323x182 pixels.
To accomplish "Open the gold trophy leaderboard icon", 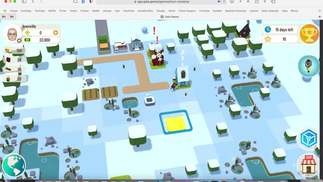I will click(x=309, y=34).
